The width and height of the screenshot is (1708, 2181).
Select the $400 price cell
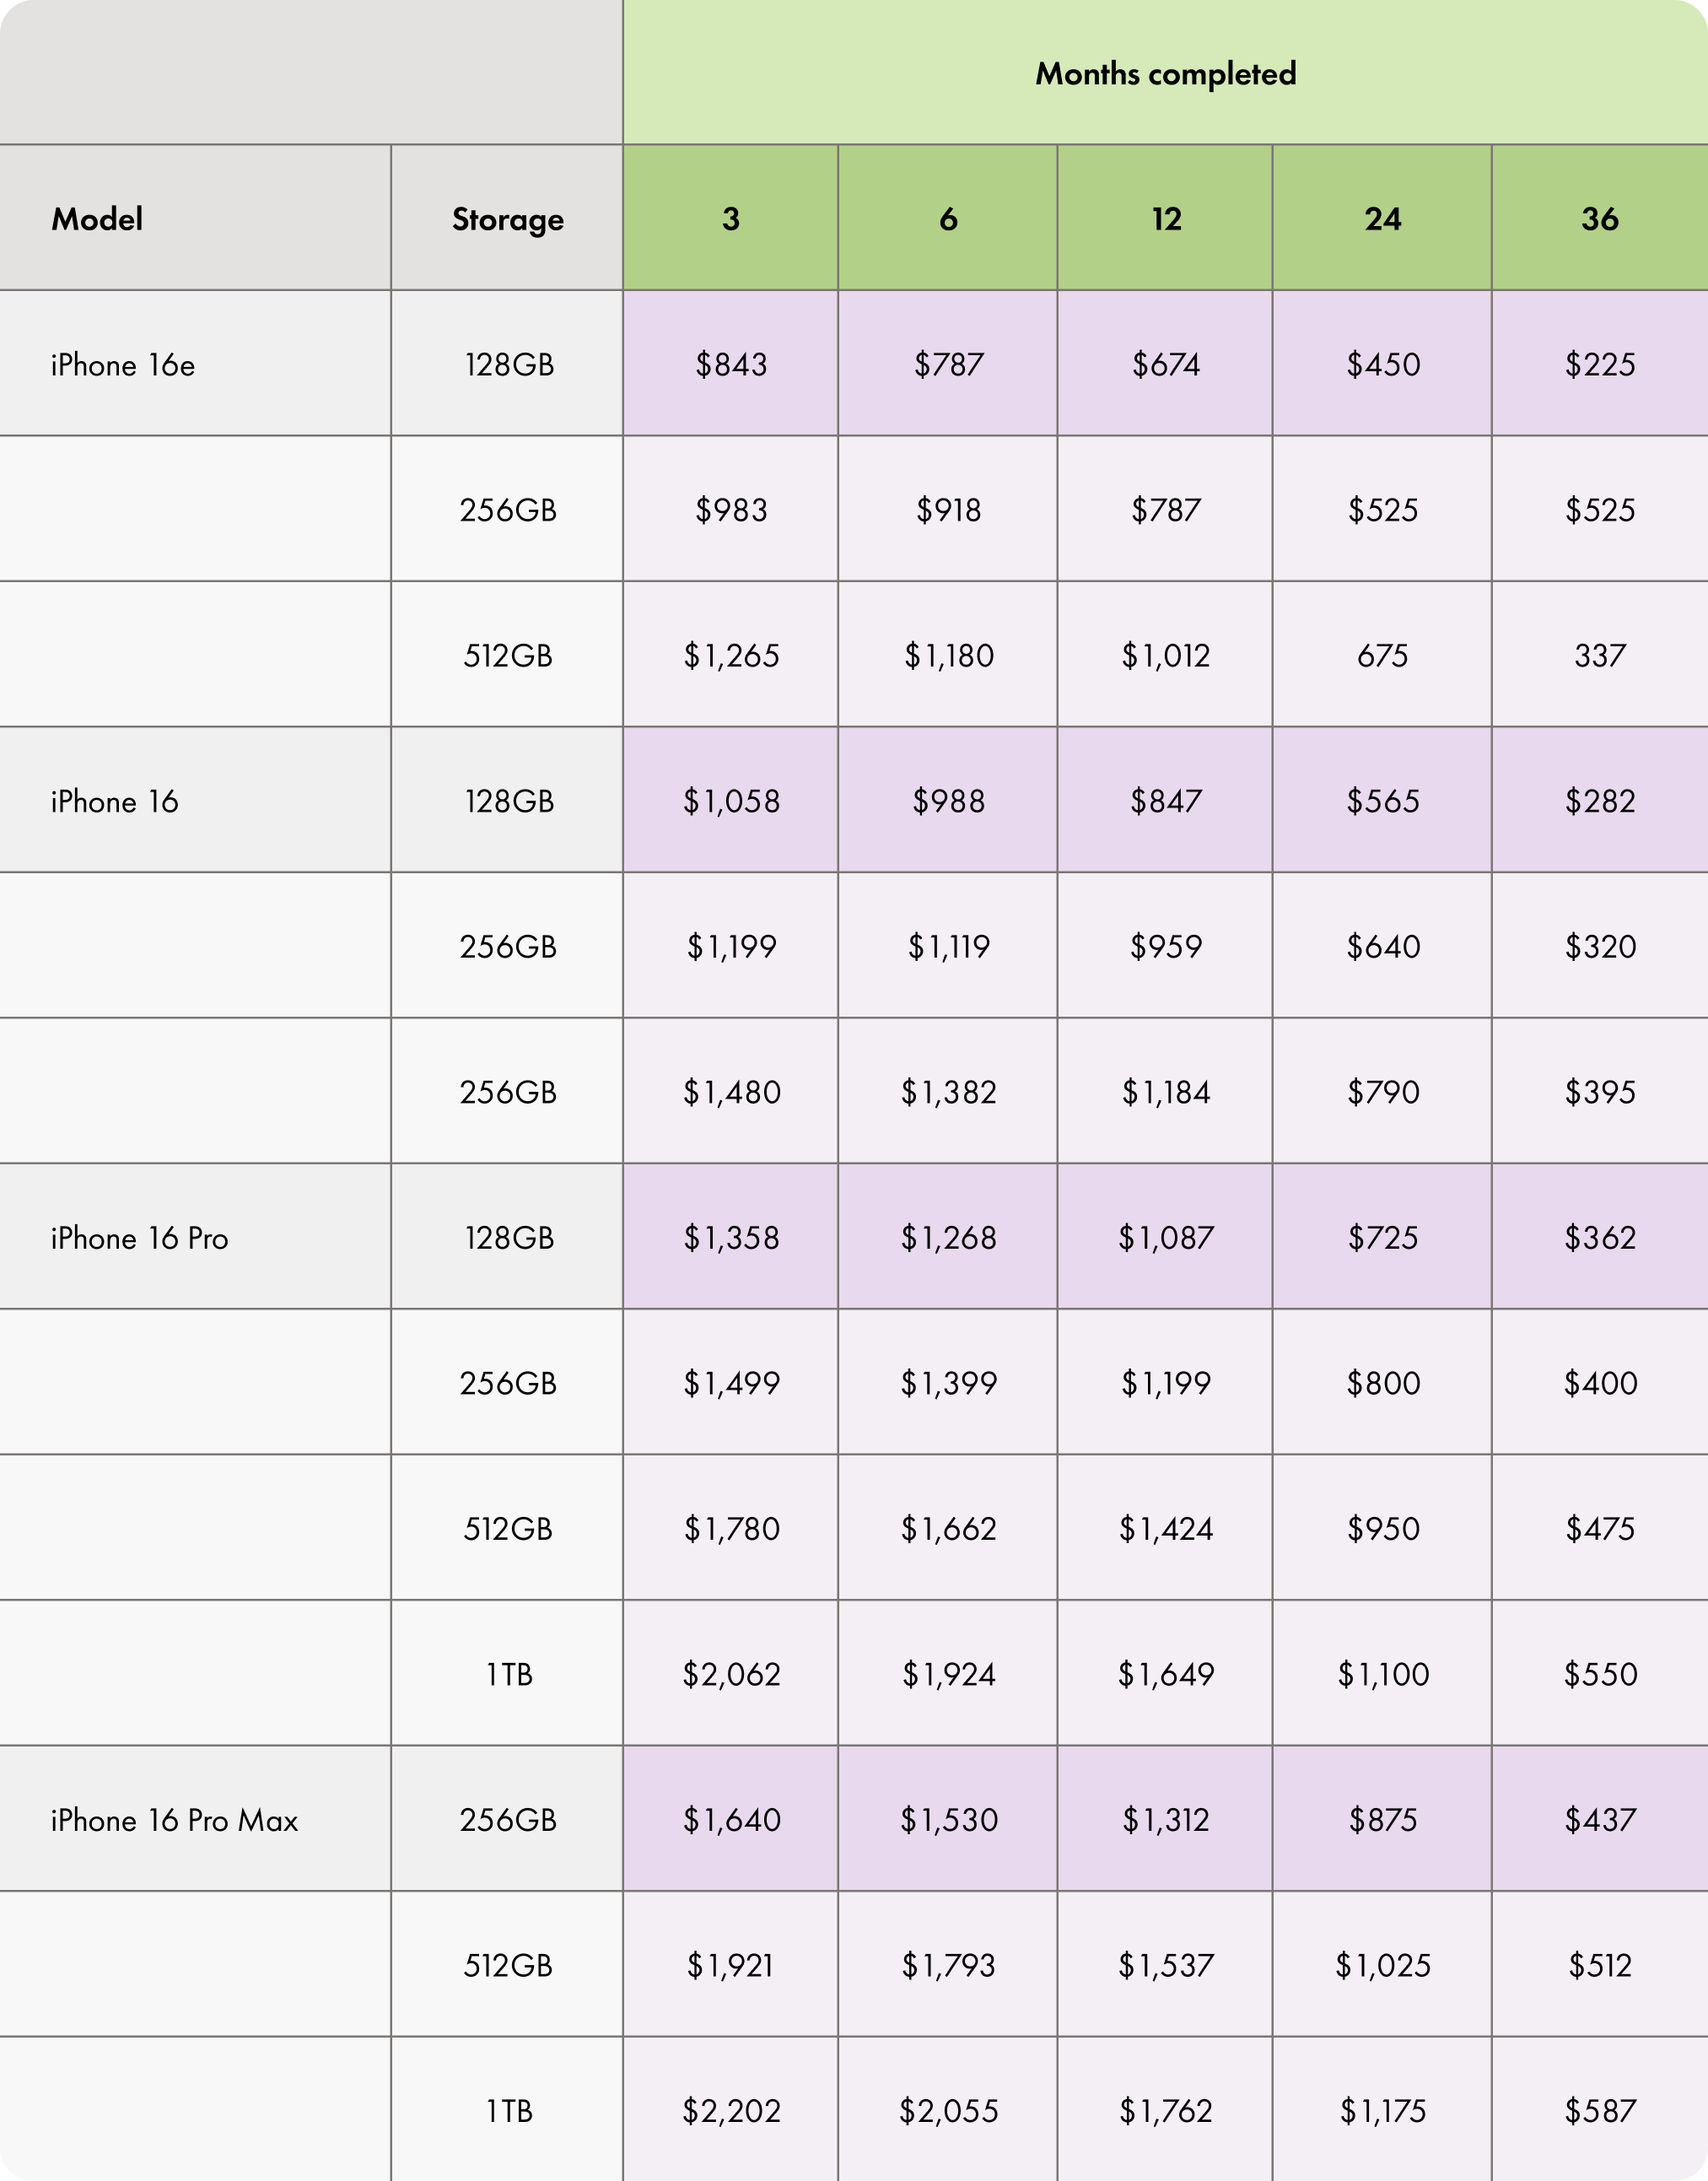point(1600,1383)
